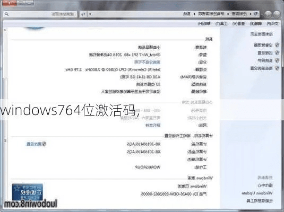This screenshot has height=212, width=284.
Task: Click the shield icon beside 系统保护
Action: coord(277,60)
